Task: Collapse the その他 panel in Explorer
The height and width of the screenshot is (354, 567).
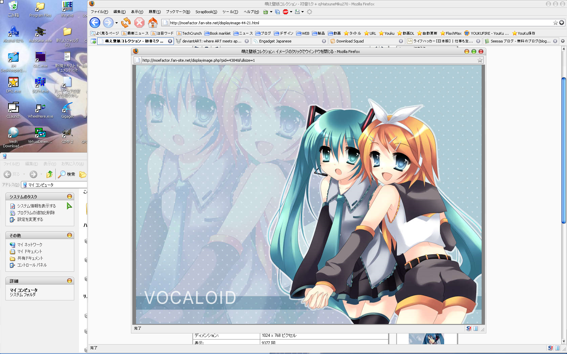Action: [x=70, y=235]
